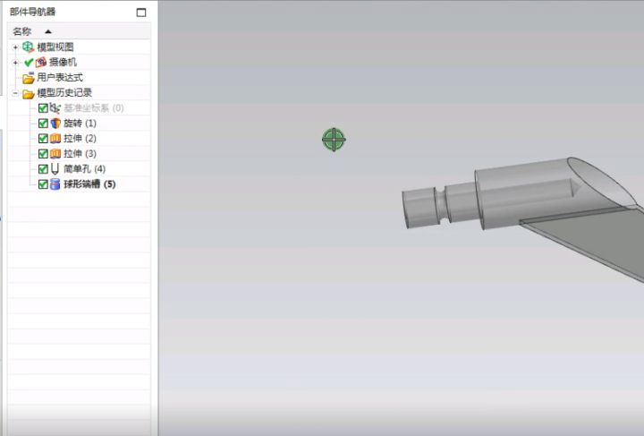Select the 拉伸 (2) feature
Screen dimensions: 644x436
coord(80,139)
